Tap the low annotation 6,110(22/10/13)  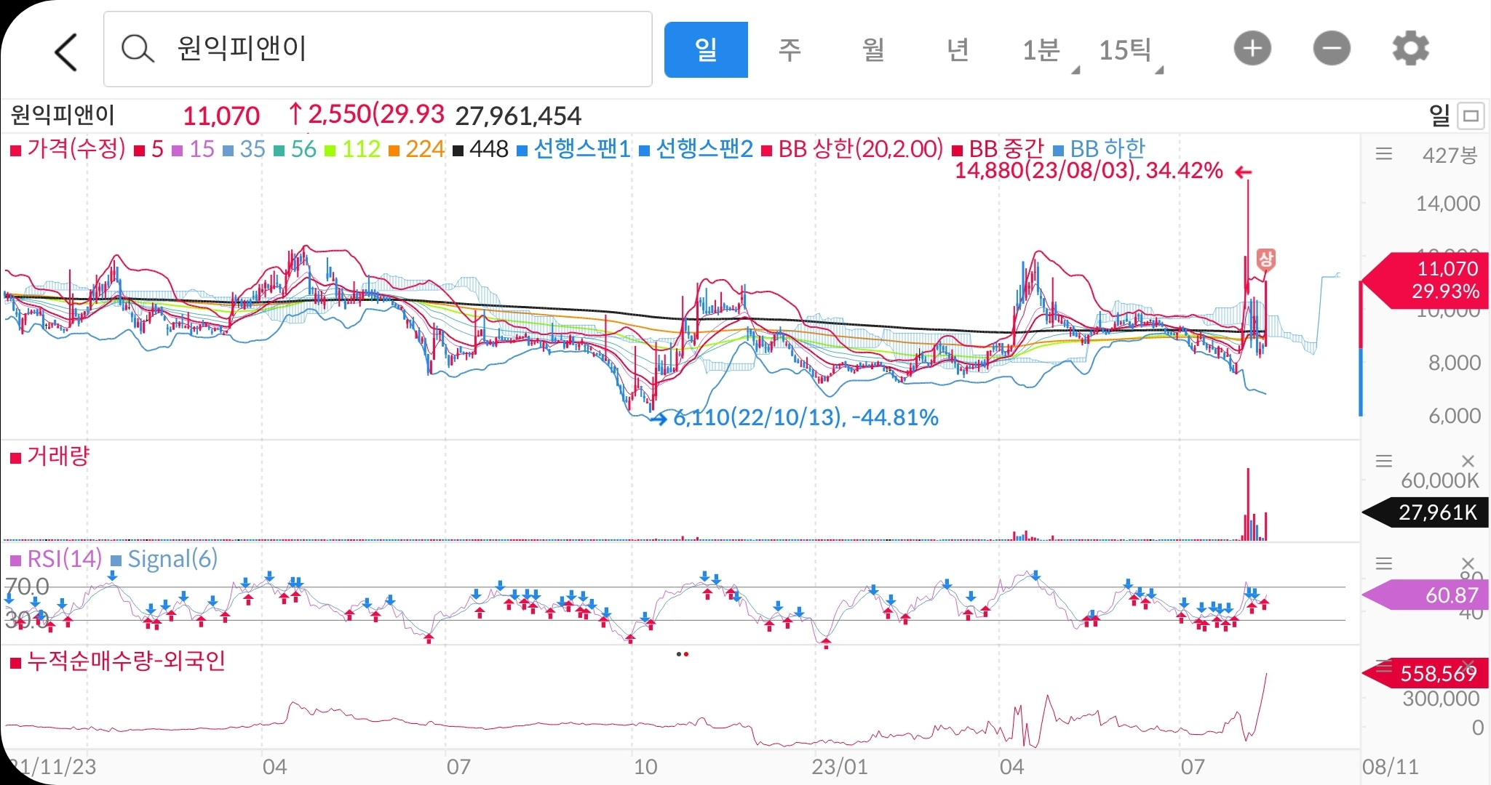[x=806, y=418]
